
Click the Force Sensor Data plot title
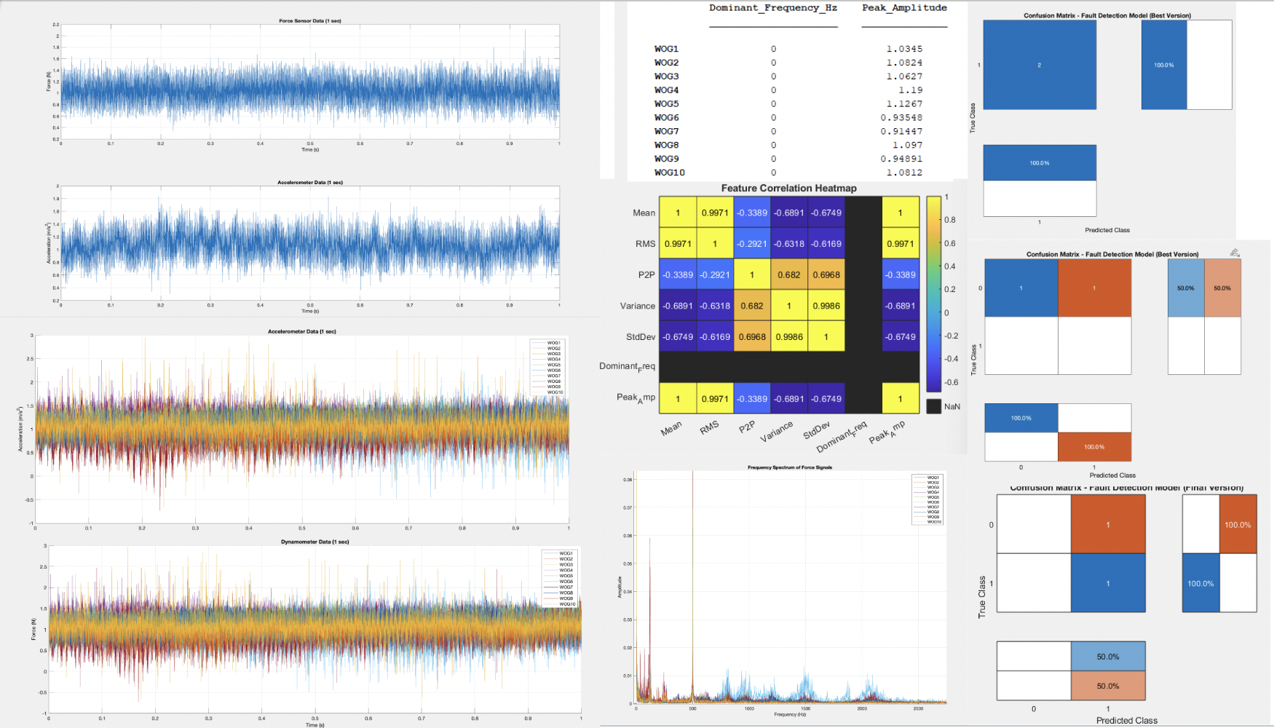(x=310, y=20)
